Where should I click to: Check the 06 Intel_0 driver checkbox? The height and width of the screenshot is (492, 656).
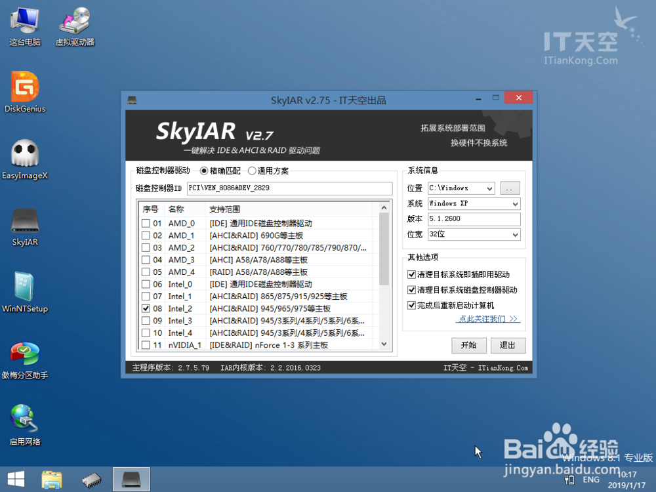[146, 284]
